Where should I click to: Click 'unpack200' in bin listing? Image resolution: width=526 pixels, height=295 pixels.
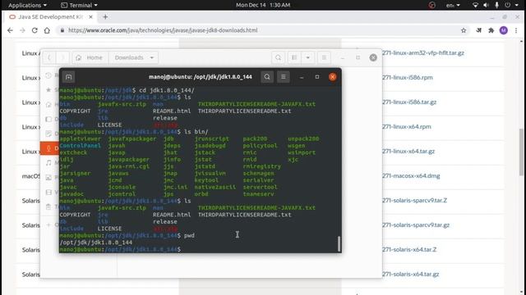(x=303, y=138)
